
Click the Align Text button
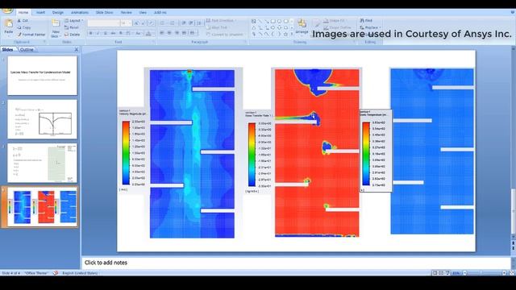coord(217,27)
